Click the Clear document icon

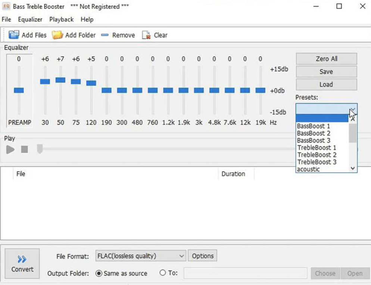click(x=146, y=35)
